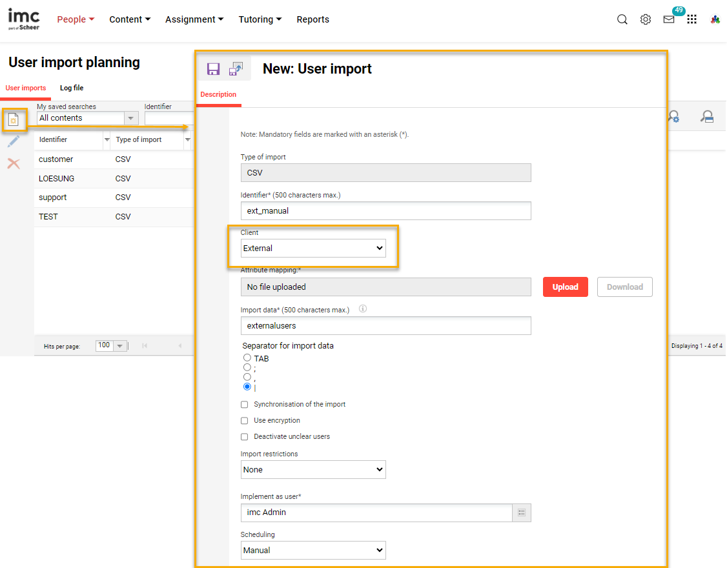Click the selector icon beside imc Admin
This screenshot has width=727, height=568.
point(522,512)
